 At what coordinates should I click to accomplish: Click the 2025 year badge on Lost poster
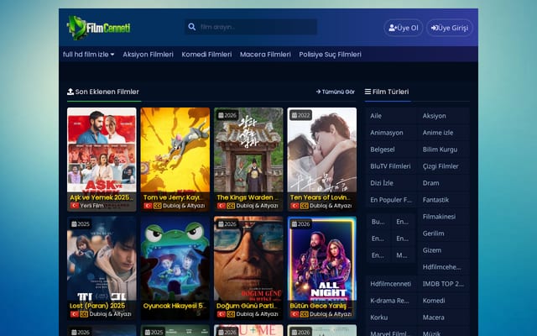pyautogui.click(x=81, y=224)
